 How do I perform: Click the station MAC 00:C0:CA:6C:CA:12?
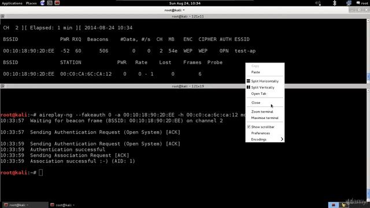(x=86, y=74)
